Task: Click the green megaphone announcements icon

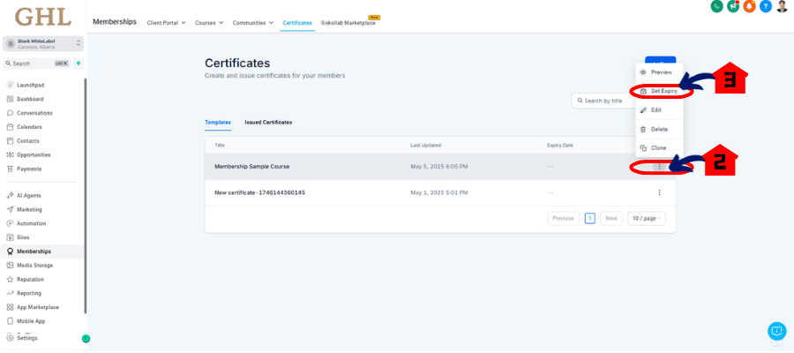Action: click(x=733, y=6)
